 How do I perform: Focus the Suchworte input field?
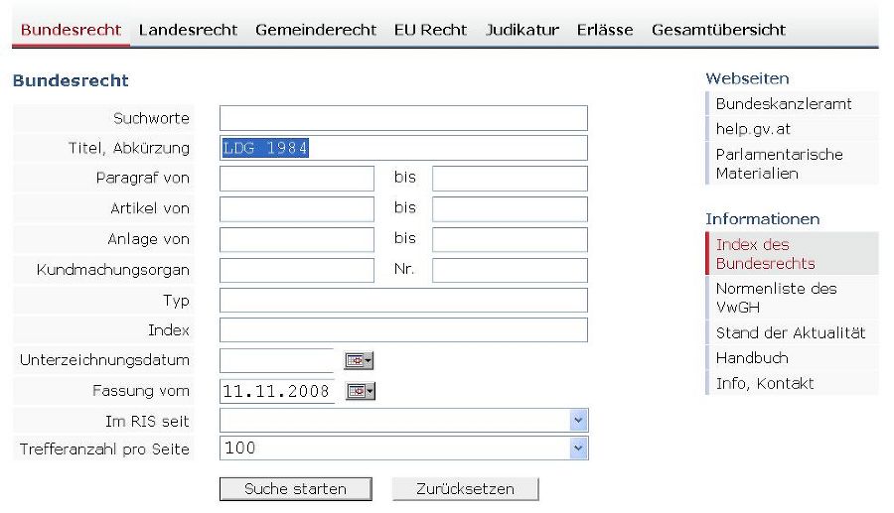point(403,118)
